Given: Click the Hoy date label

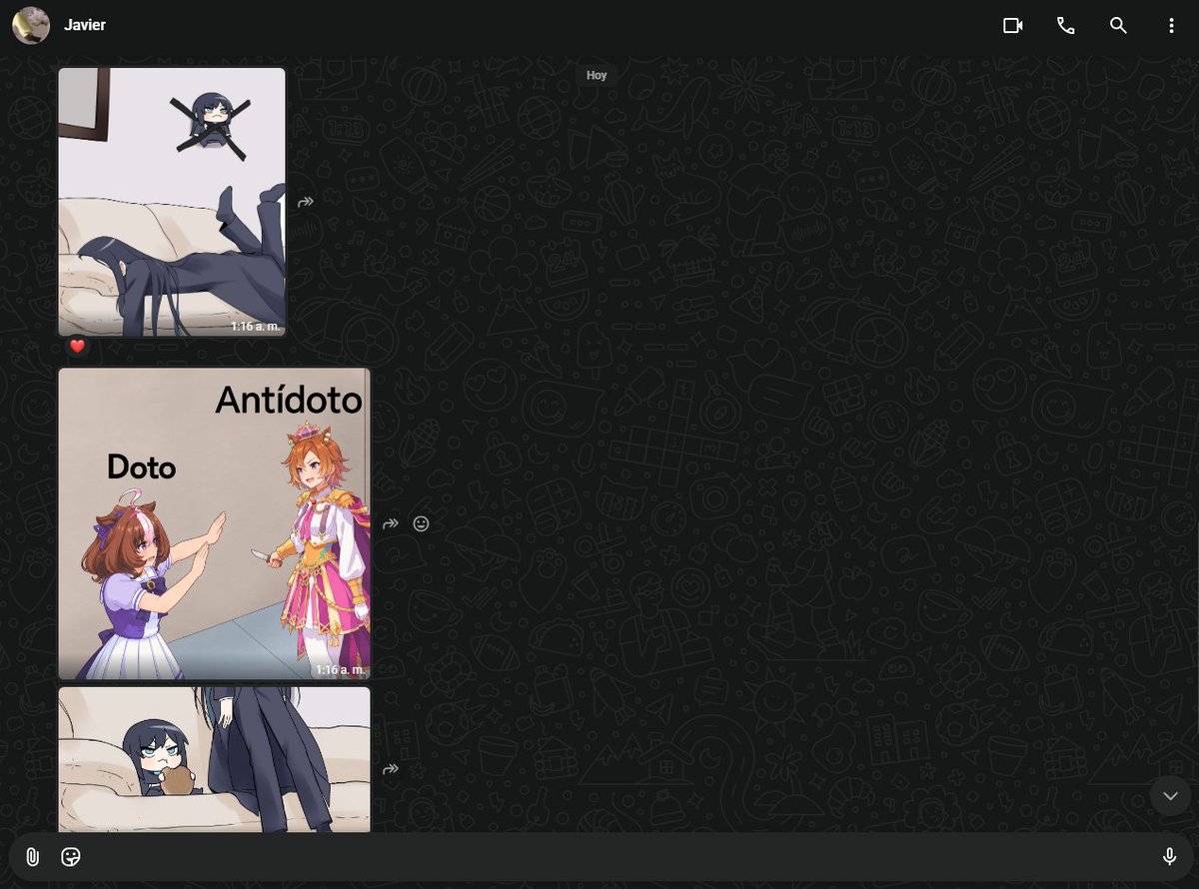Looking at the screenshot, I should point(597,75).
